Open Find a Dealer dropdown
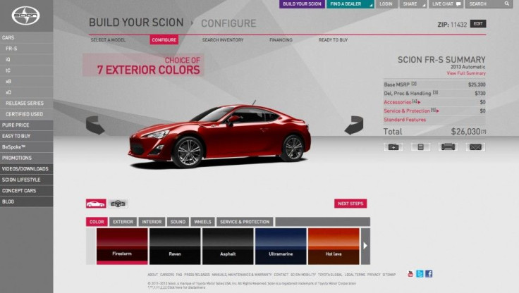This screenshot has width=519, height=293. pyautogui.click(x=350, y=4)
